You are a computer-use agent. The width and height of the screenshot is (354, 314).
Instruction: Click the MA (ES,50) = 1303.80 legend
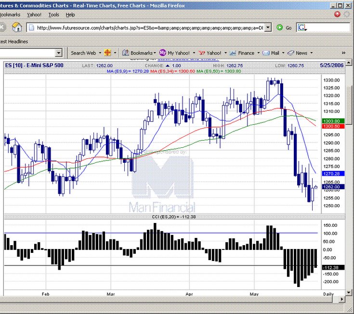[x=219, y=71]
